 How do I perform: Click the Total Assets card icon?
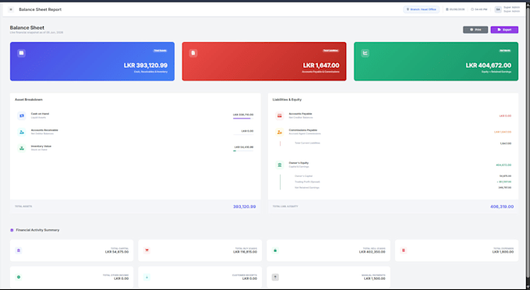(x=21, y=53)
